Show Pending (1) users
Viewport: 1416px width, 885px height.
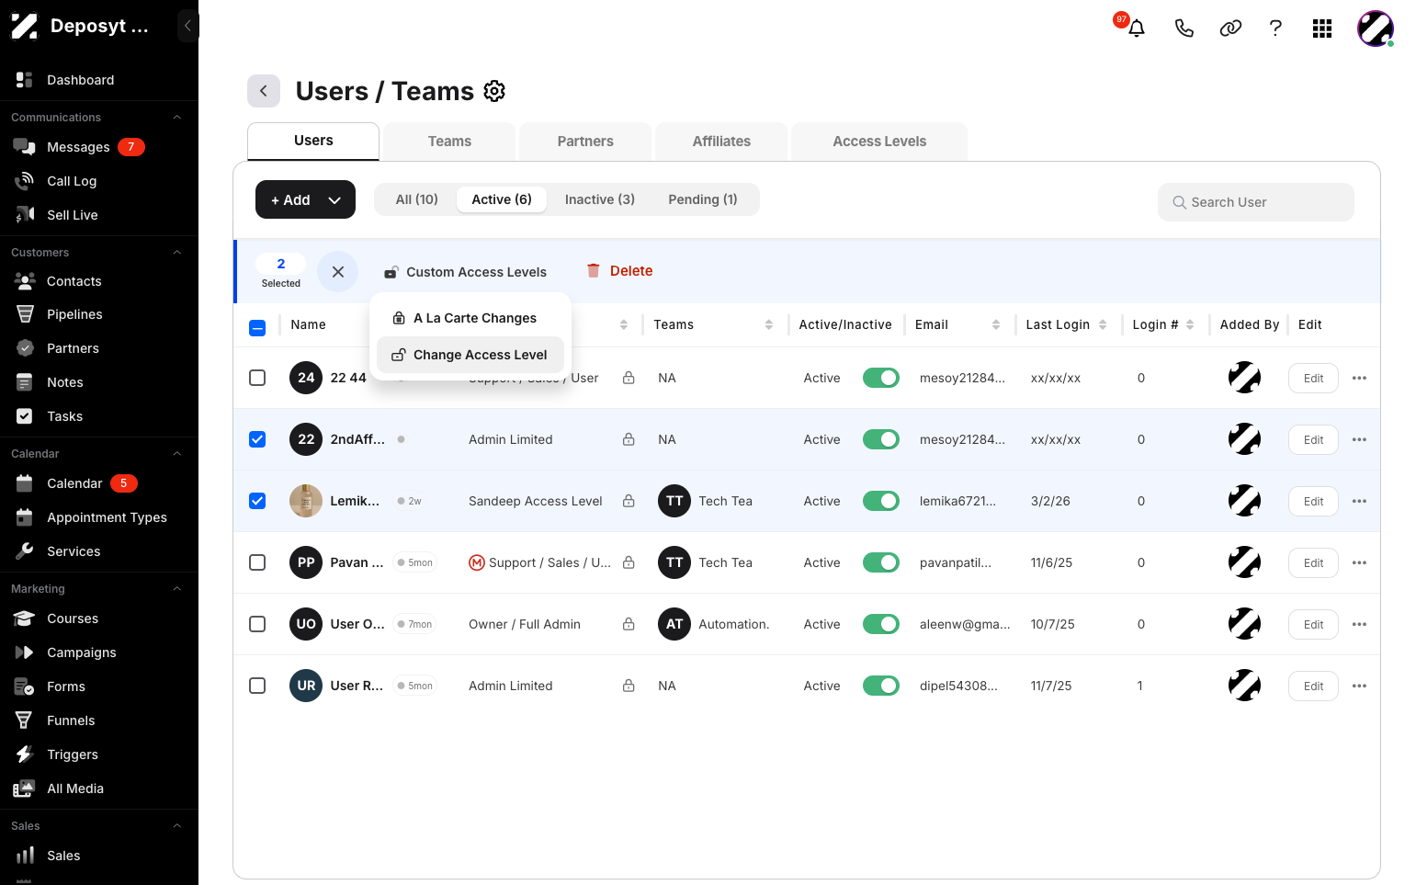(x=703, y=199)
